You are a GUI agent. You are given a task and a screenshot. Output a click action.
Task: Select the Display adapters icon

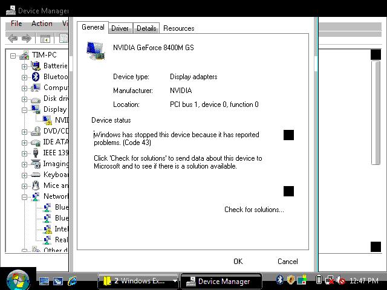pos(36,109)
